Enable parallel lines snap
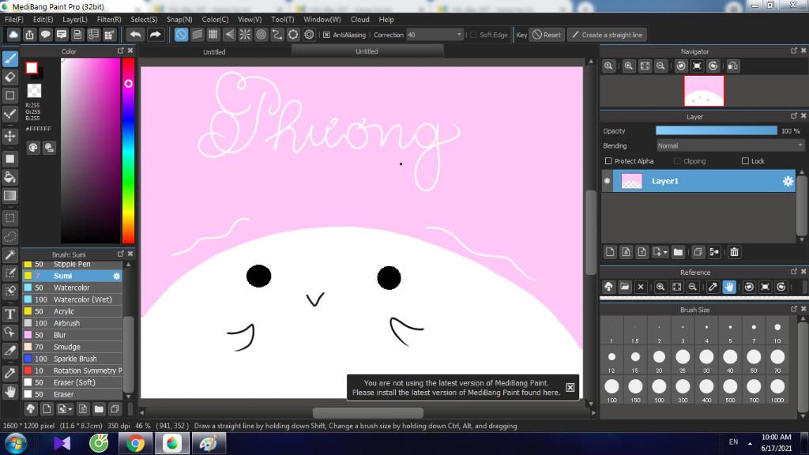The height and width of the screenshot is (455, 809). click(197, 35)
